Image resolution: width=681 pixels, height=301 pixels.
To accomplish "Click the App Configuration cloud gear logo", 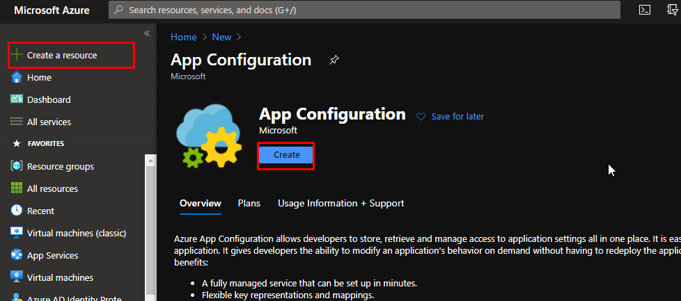I will tap(208, 136).
